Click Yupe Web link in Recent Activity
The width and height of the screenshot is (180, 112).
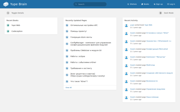[148, 25]
